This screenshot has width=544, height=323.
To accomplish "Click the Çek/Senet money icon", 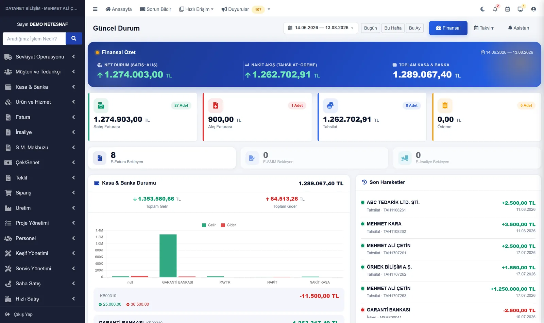I will click(8, 163).
